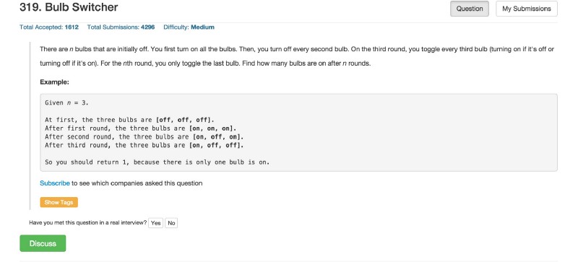Click the '319. Bulb Switcher' title
Screen dimensions: 578x262
[69, 7]
